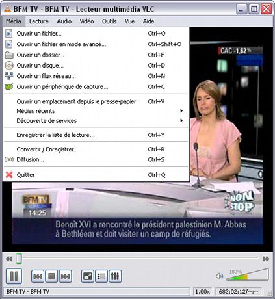This screenshot has height=299, width=275.
Task: Select Quitter menu entry
Action: pos(96,175)
